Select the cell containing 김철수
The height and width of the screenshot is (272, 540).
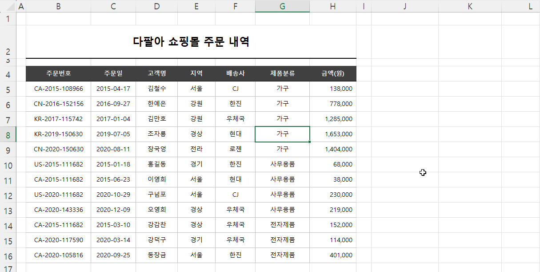156,88
